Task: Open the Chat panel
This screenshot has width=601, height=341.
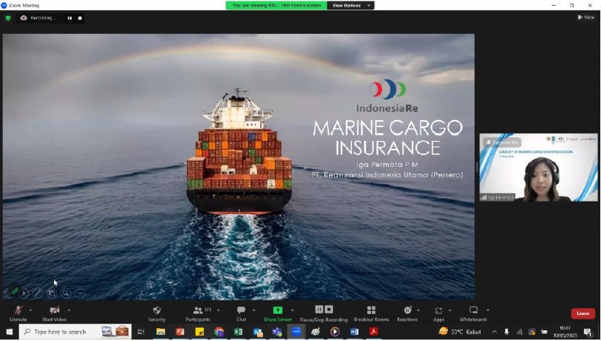Action: [x=241, y=314]
